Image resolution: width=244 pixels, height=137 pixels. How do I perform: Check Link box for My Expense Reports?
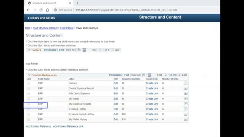pyautogui.click(x=29, y=104)
